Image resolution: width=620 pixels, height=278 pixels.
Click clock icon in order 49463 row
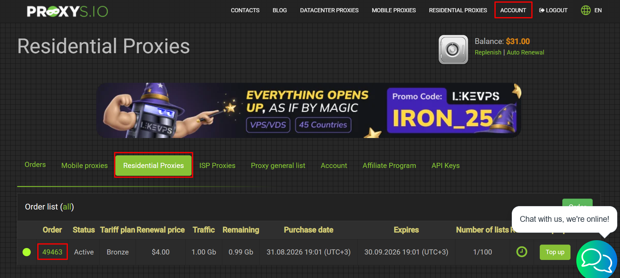(521, 252)
